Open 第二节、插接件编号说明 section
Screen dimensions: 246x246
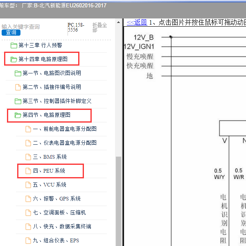click(x=52, y=87)
